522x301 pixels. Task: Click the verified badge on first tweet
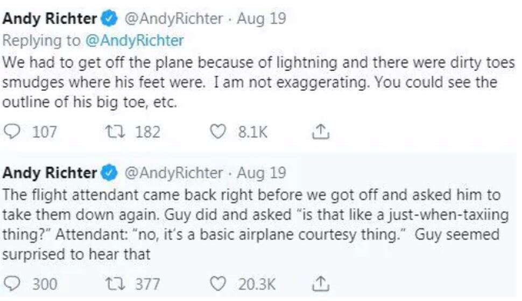click(109, 18)
